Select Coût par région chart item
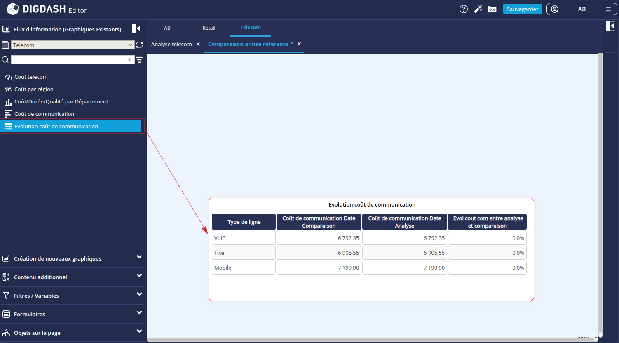The height and width of the screenshot is (343, 619). [34, 89]
